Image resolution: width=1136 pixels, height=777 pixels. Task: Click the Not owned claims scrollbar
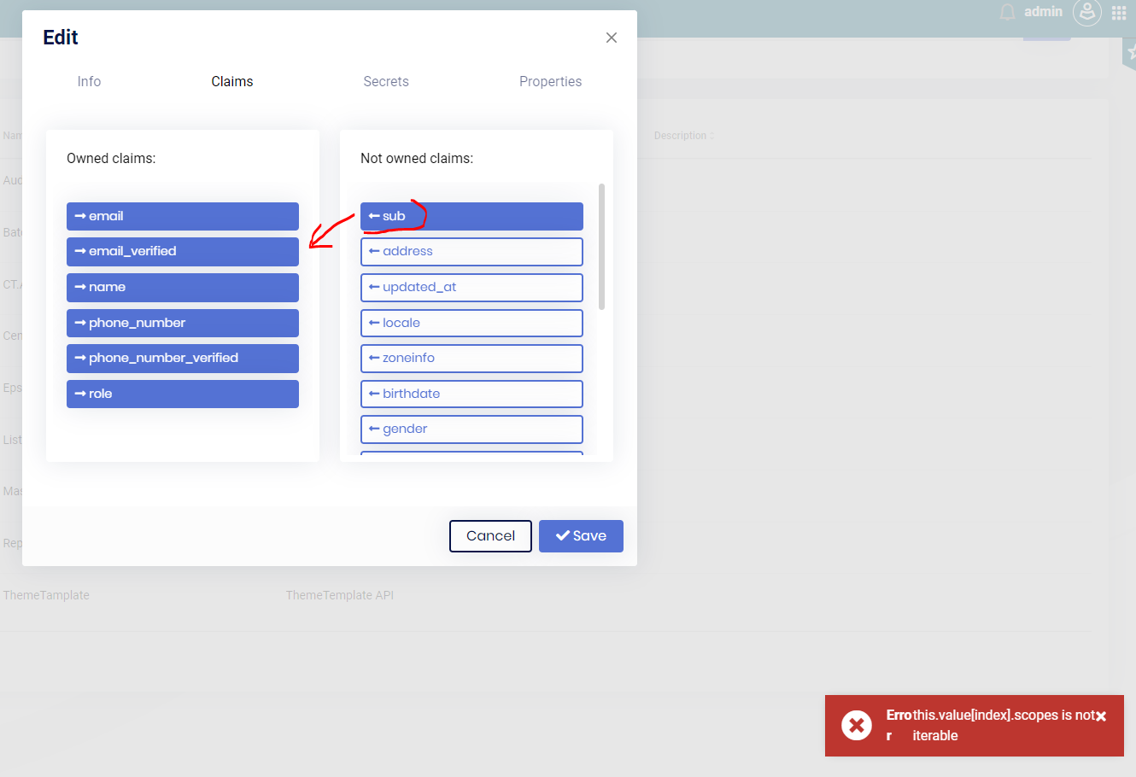[602, 247]
